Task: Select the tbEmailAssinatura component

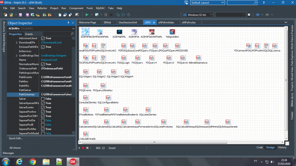Action: click(198, 58)
